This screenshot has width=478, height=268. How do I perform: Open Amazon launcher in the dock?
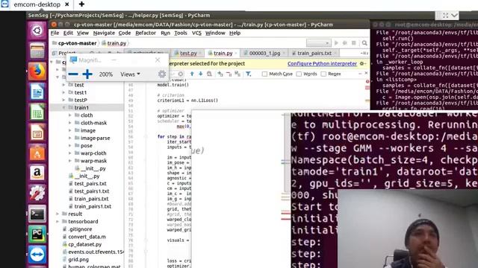click(37, 173)
